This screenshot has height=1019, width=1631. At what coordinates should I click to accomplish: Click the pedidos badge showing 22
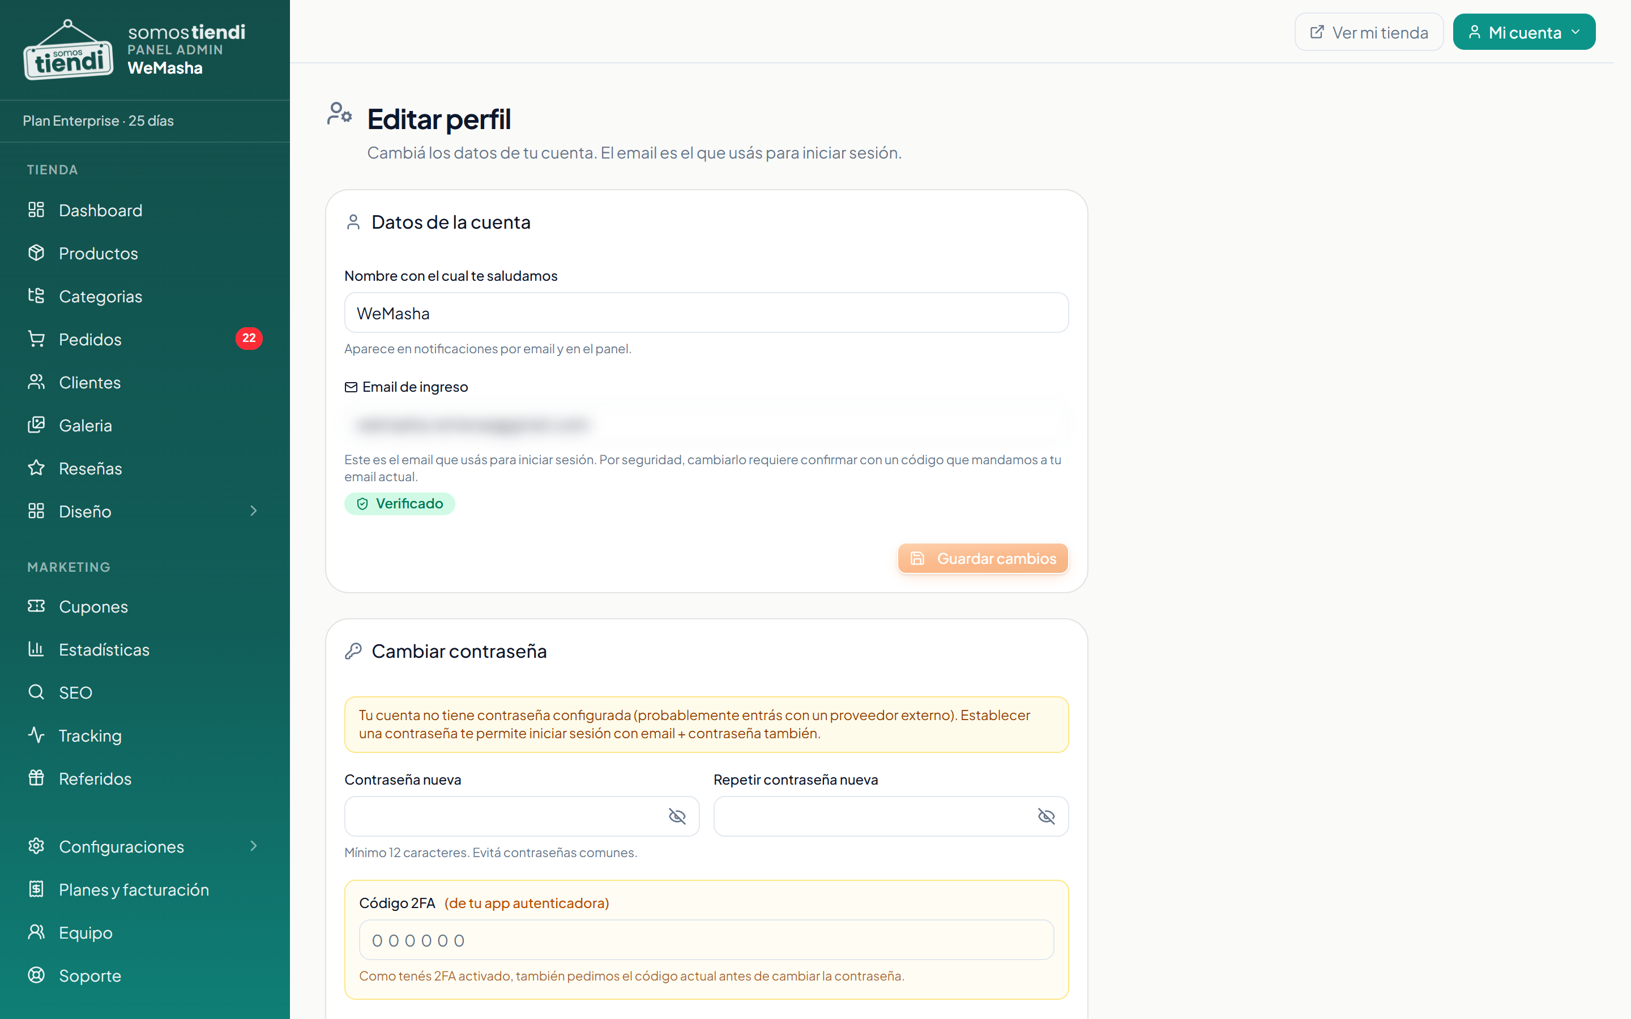(x=249, y=339)
